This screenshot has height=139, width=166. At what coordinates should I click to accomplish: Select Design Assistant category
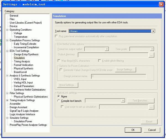click(19, 107)
